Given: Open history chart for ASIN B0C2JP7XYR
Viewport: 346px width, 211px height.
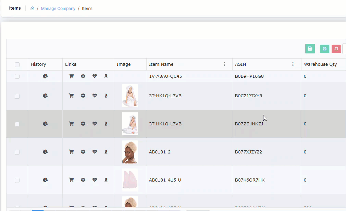Looking at the screenshot, I should (45, 96).
